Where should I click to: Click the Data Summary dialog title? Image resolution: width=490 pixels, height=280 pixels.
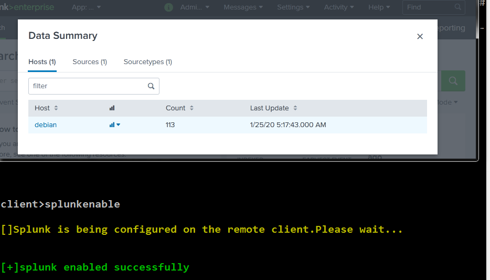point(63,36)
